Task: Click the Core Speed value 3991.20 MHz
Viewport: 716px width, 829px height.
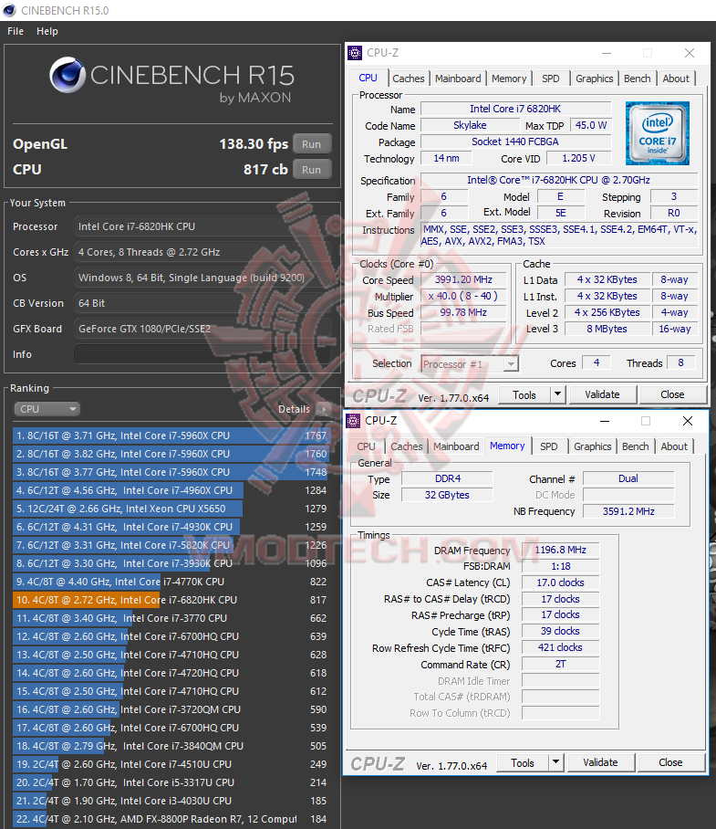Action: point(463,279)
